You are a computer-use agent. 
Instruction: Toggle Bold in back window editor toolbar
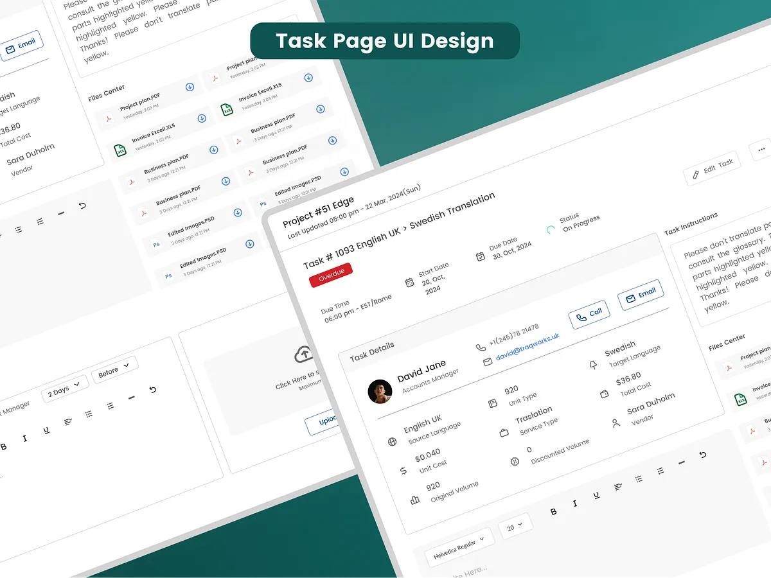click(4, 447)
